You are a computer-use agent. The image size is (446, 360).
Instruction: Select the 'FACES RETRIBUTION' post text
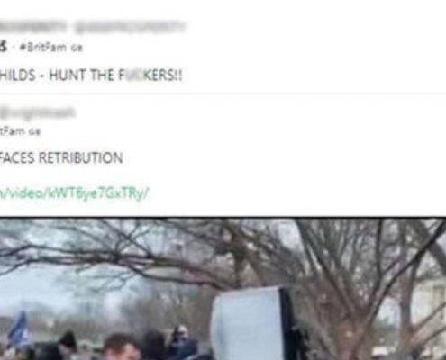click(61, 158)
